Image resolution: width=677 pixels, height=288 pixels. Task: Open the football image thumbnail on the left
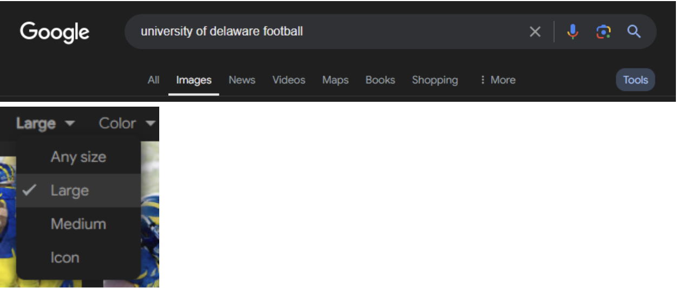(x=7, y=217)
